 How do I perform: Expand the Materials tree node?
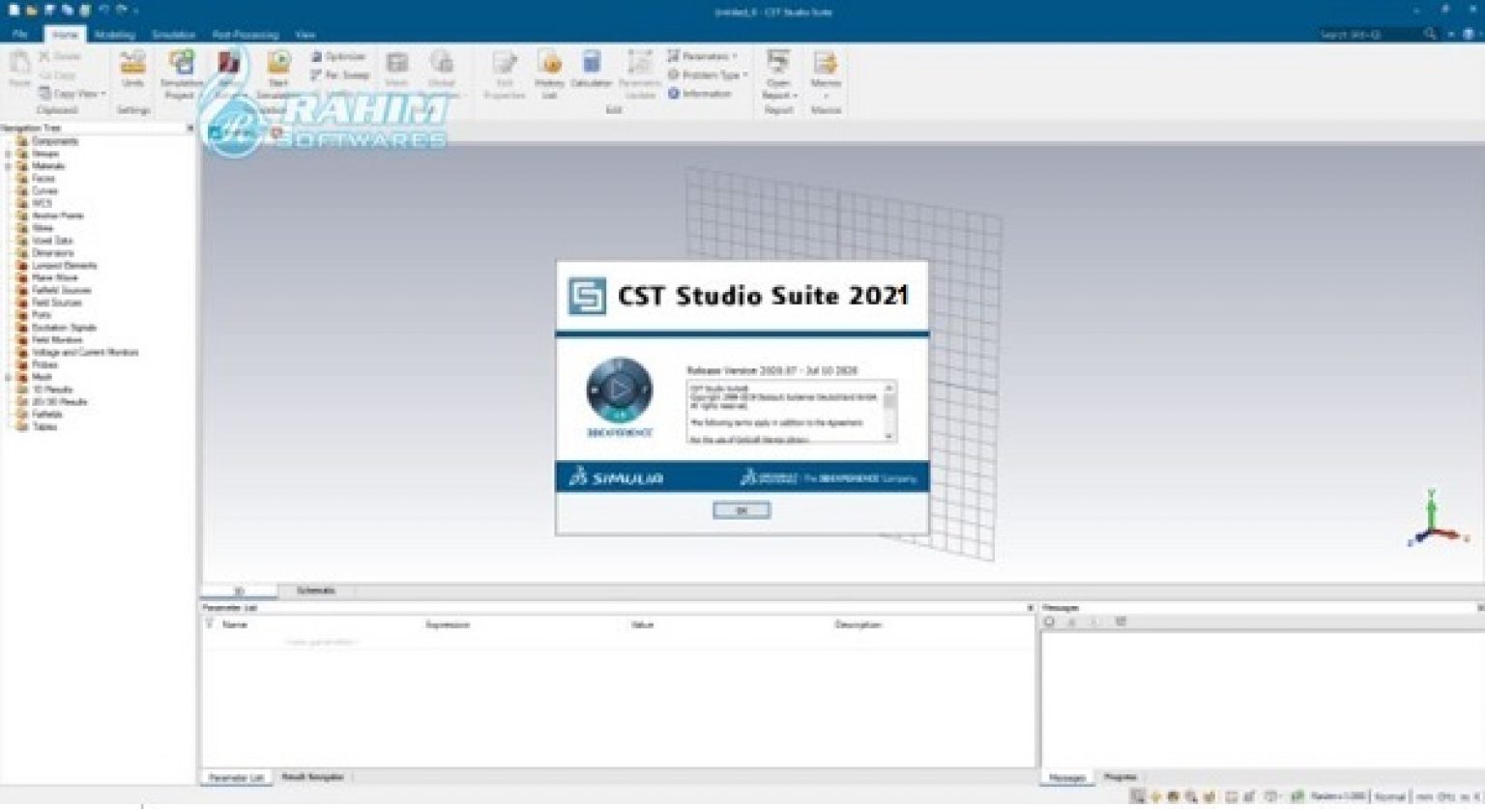(9, 166)
